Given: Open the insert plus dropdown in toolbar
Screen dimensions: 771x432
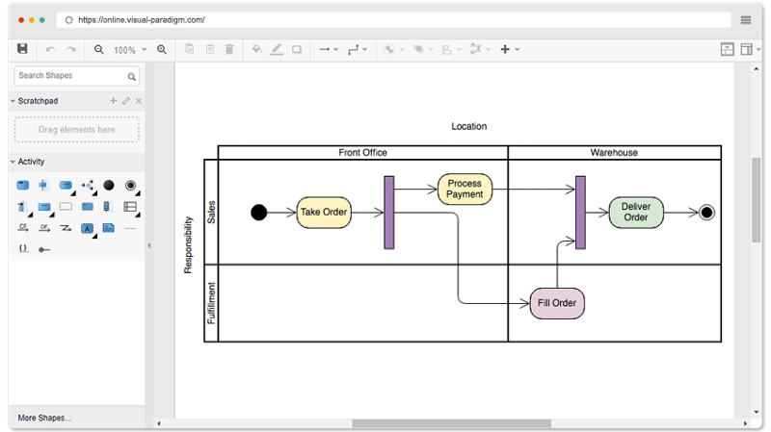Looking at the screenshot, I should [509, 49].
